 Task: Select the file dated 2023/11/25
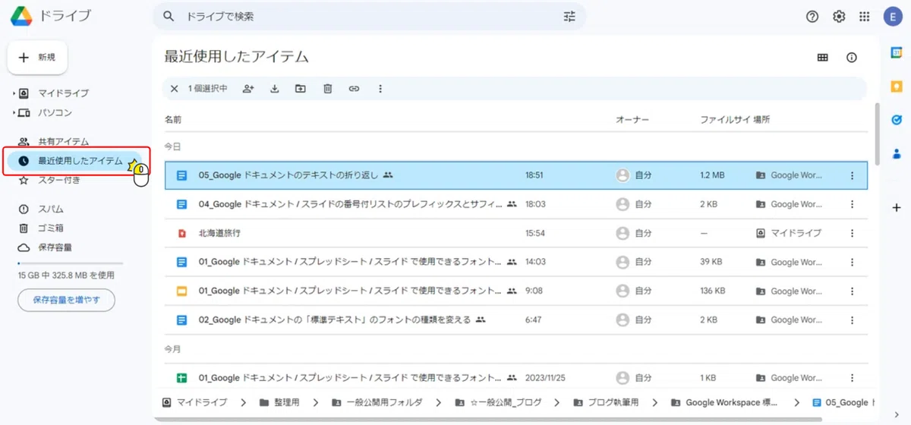pos(516,377)
